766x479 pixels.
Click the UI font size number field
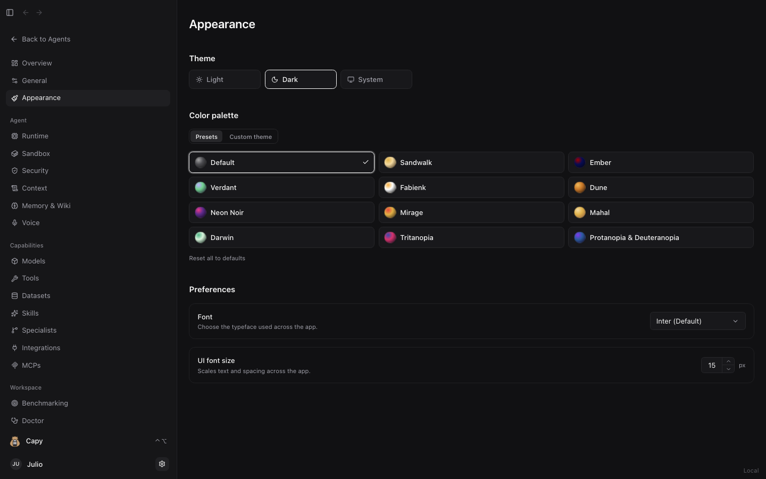[712, 365]
